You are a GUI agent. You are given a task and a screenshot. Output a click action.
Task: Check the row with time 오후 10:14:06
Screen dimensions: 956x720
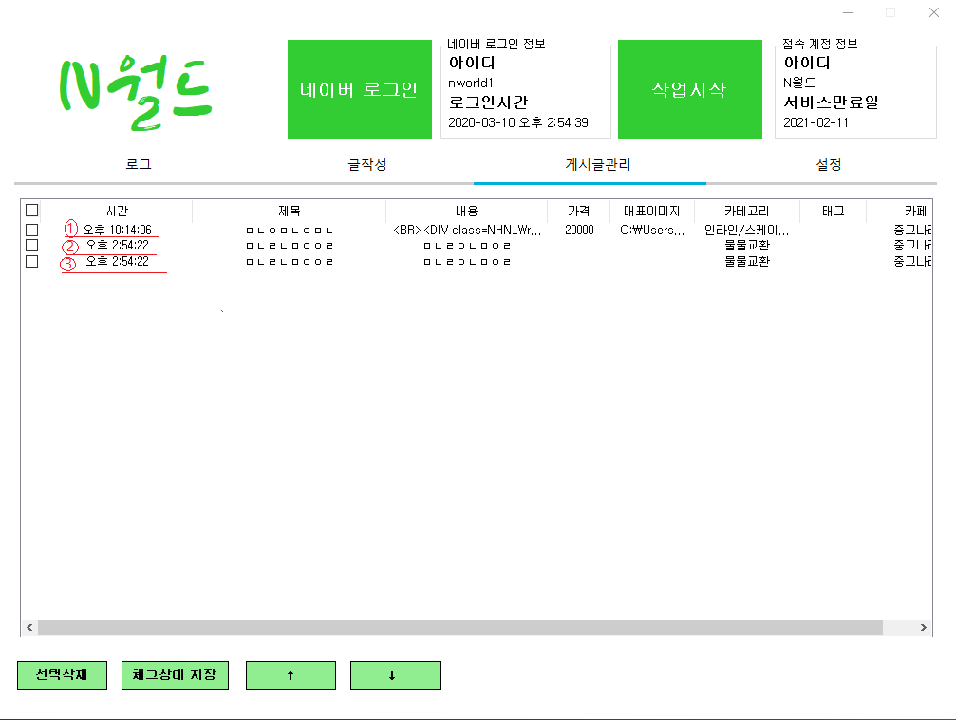[x=31, y=231]
